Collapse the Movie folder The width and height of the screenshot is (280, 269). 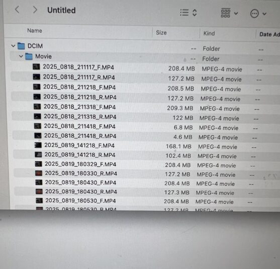tap(21, 56)
